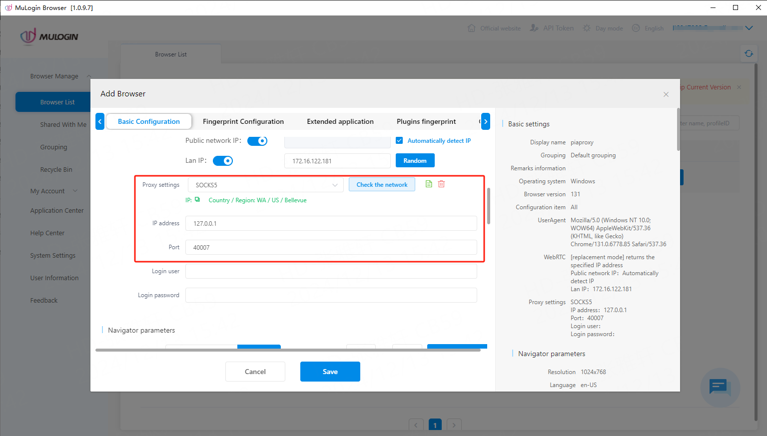Switch to Fingerprint Configuration tab
This screenshot has width=767, height=436.
(x=243, y=121)
